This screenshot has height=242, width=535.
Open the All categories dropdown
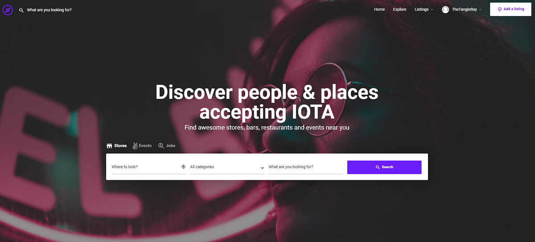(227, 167)
